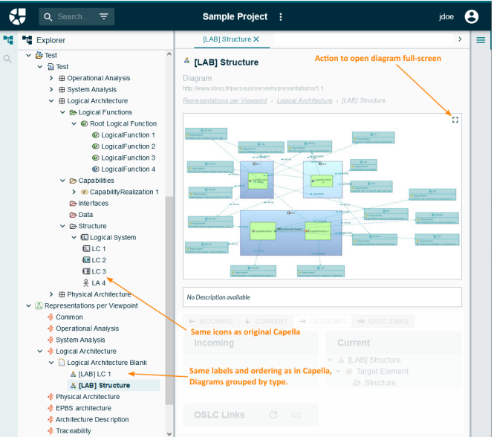Collapse the Logical Functions folder
Screen dimensions: 494x437
62,112
